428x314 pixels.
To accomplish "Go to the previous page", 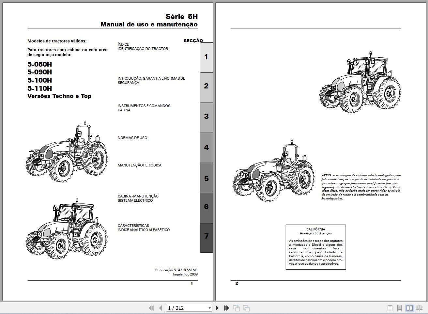I will click(160, 308).
